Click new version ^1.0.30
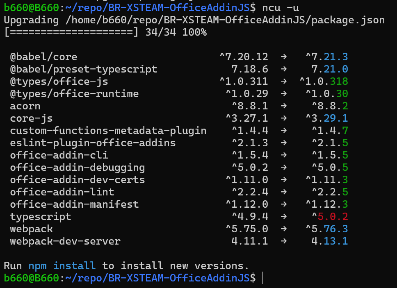Screen dimensions: 397x288 tap(327, 94)
